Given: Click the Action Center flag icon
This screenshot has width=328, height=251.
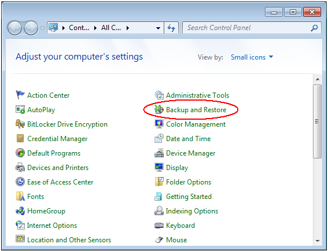Looking at the screenshot, I should click(x=20, y=95).
